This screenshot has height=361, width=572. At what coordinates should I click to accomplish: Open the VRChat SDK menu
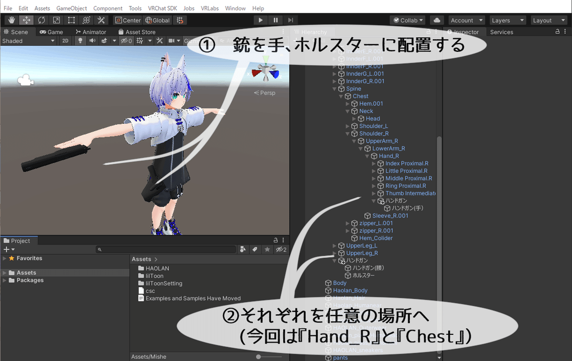[163, 8]
